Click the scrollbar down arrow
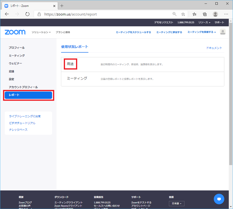Viewport: 233px width, 209px height. tap(231, 207)
